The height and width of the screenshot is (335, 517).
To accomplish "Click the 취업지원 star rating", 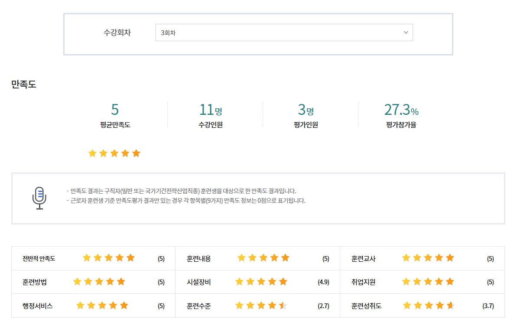I will pyautogui.click(x=428, y=282).
